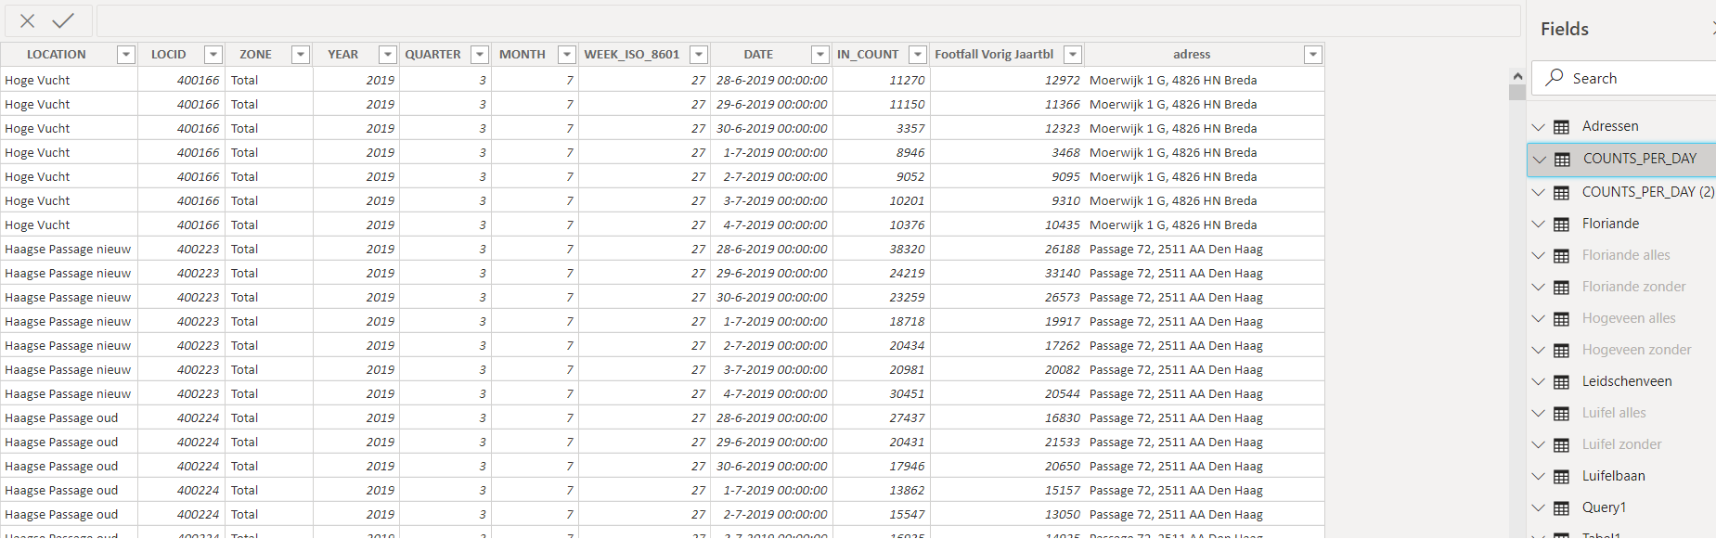Viewport: 1716px width, 539px height.
Task: Click the Hogeveen alles table icon
Action: (1562, 319)
